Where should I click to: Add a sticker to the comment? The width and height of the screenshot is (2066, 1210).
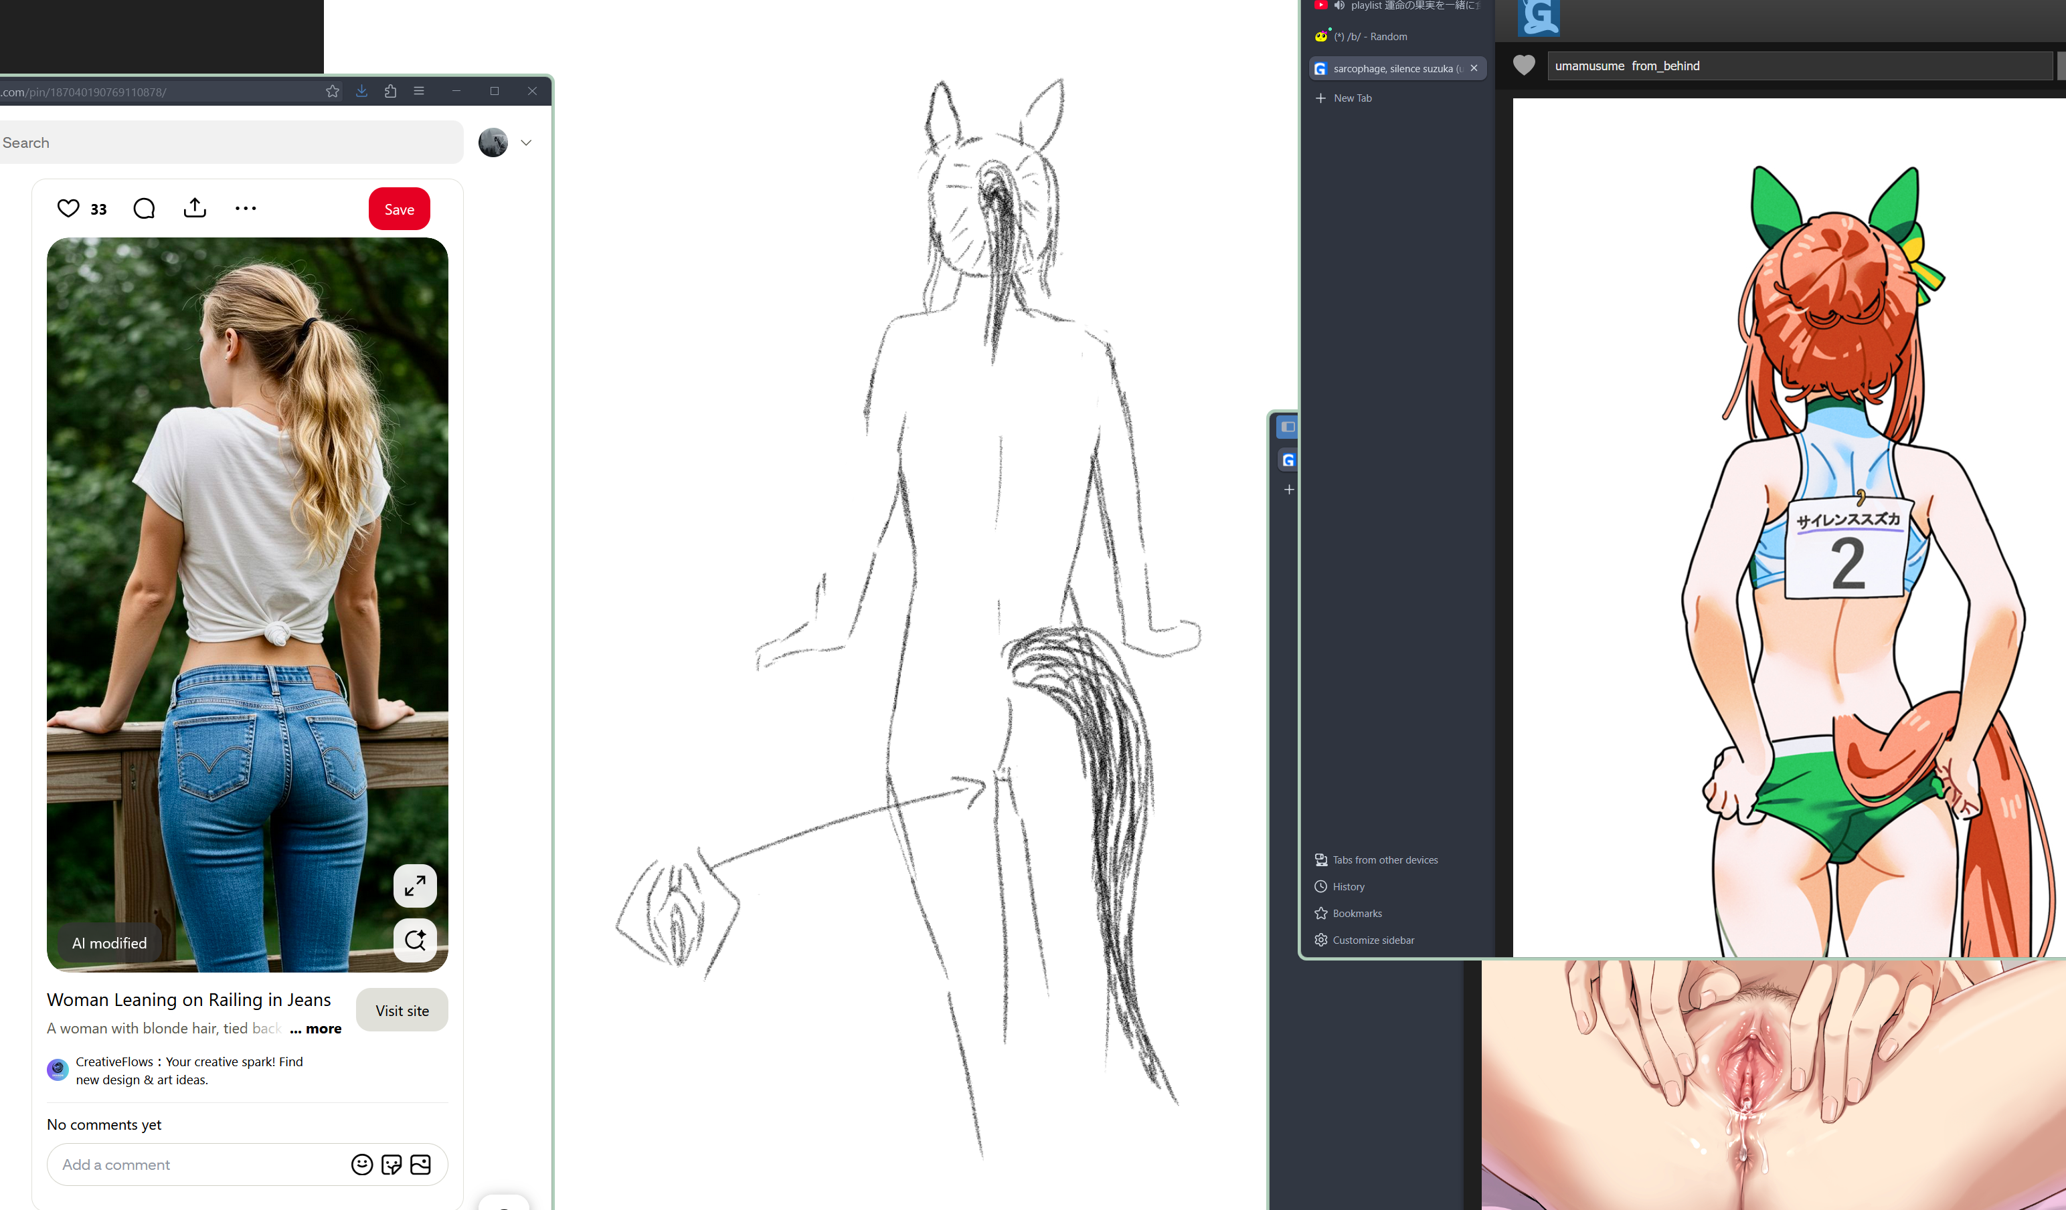coord(391,1164)
